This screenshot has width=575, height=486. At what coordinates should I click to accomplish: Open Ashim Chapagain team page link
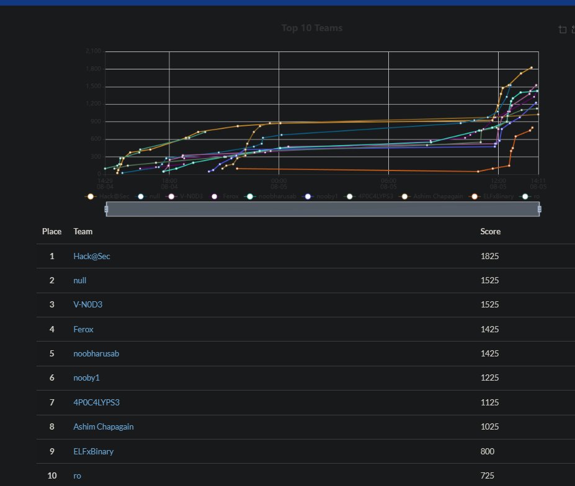(104, 426)
